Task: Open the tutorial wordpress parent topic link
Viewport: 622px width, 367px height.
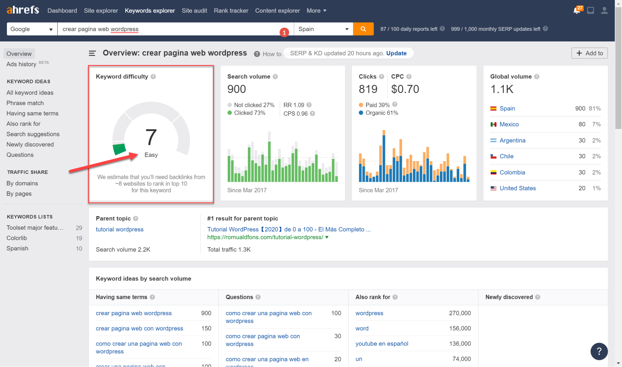Action: 119,230
